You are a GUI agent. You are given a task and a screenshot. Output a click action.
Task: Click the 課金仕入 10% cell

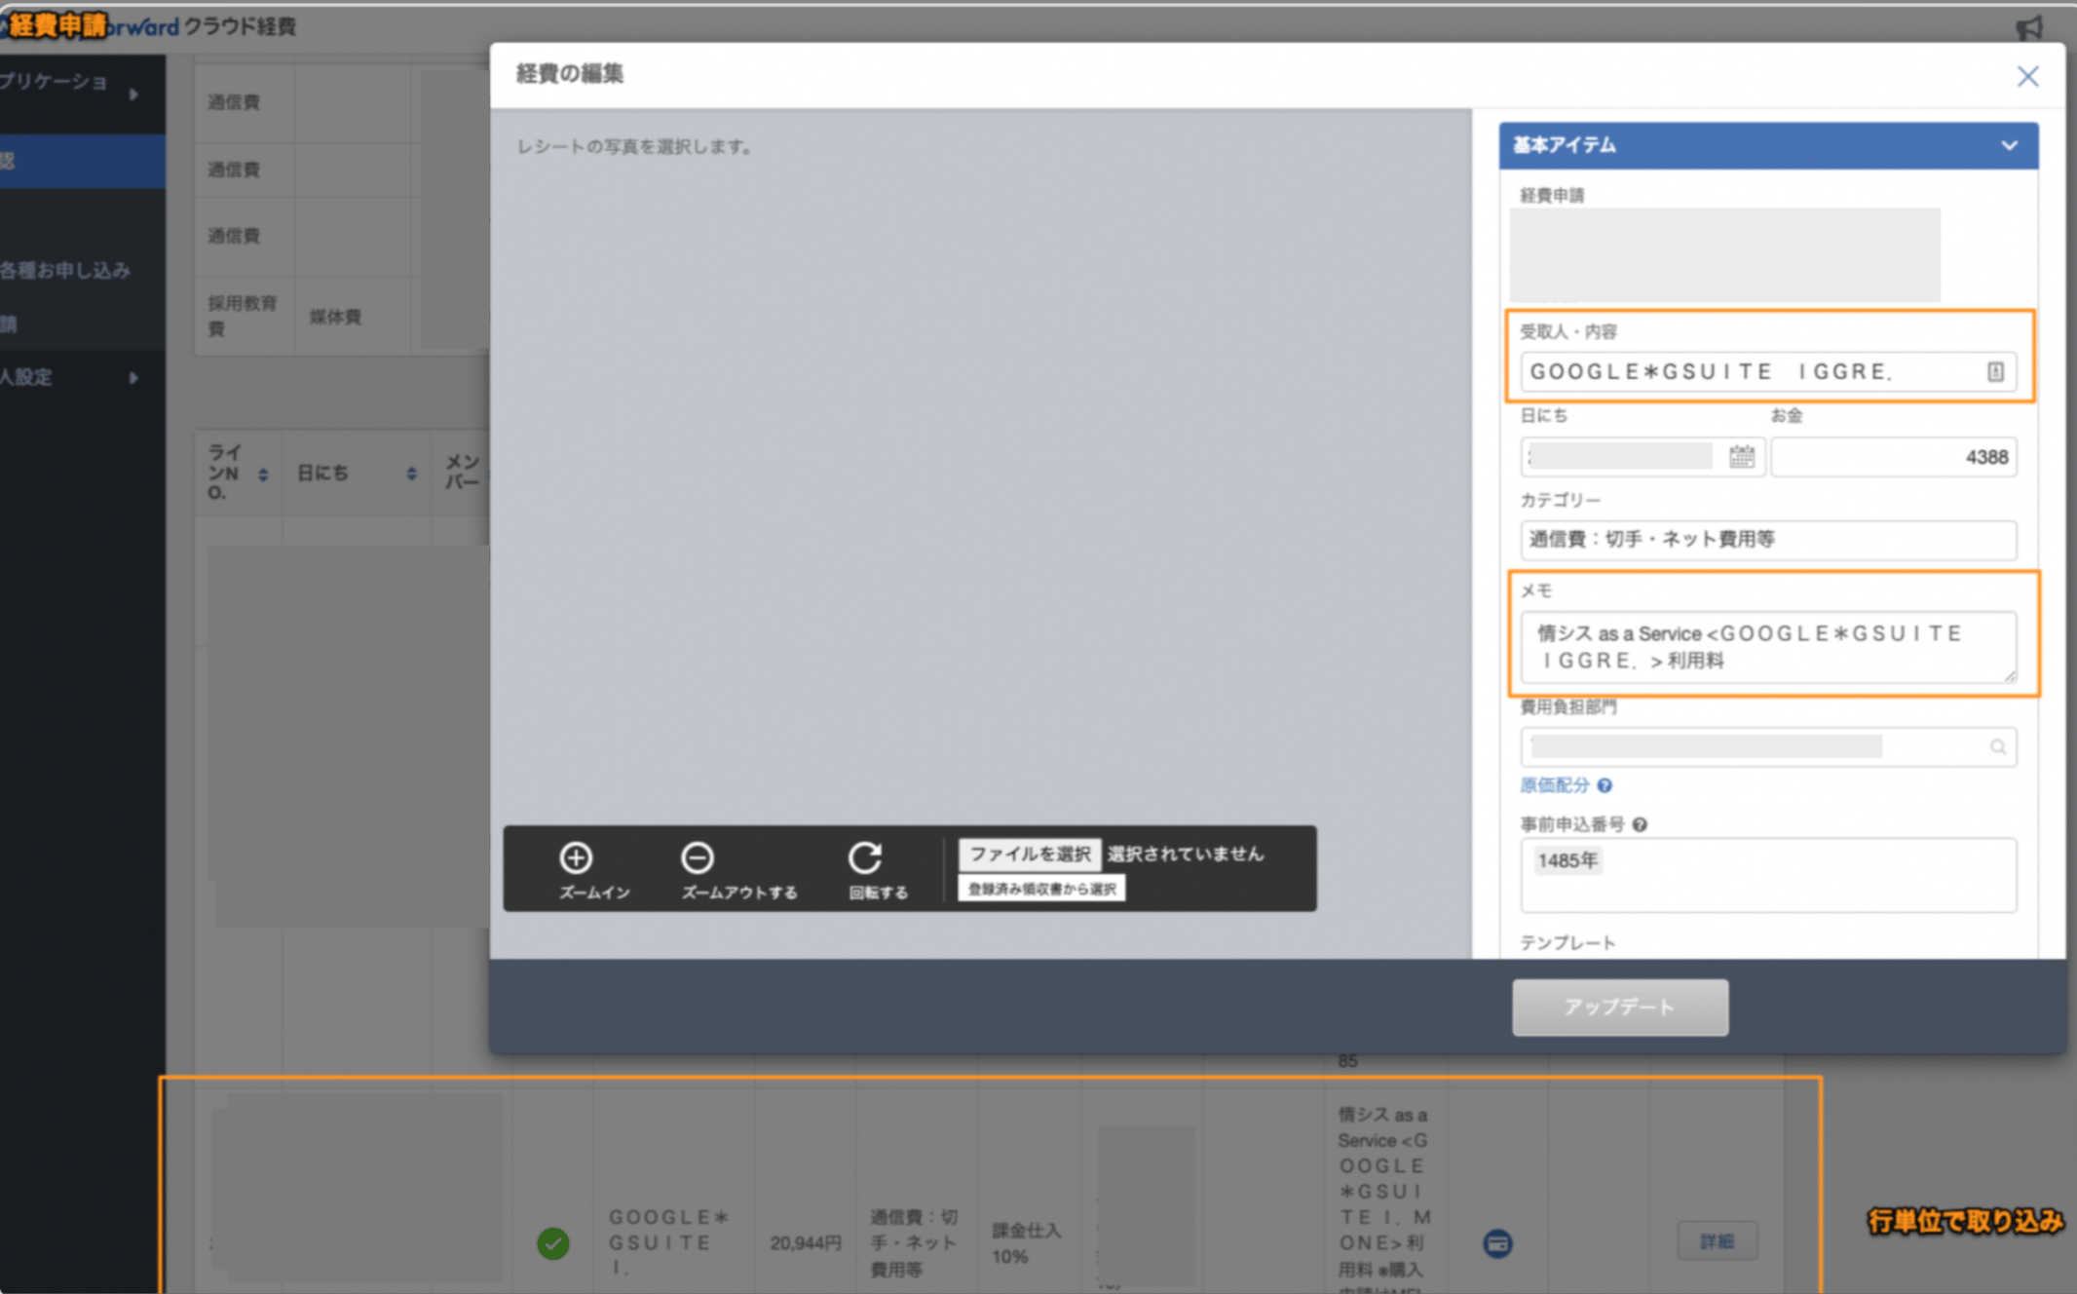click(1027, 1243)
